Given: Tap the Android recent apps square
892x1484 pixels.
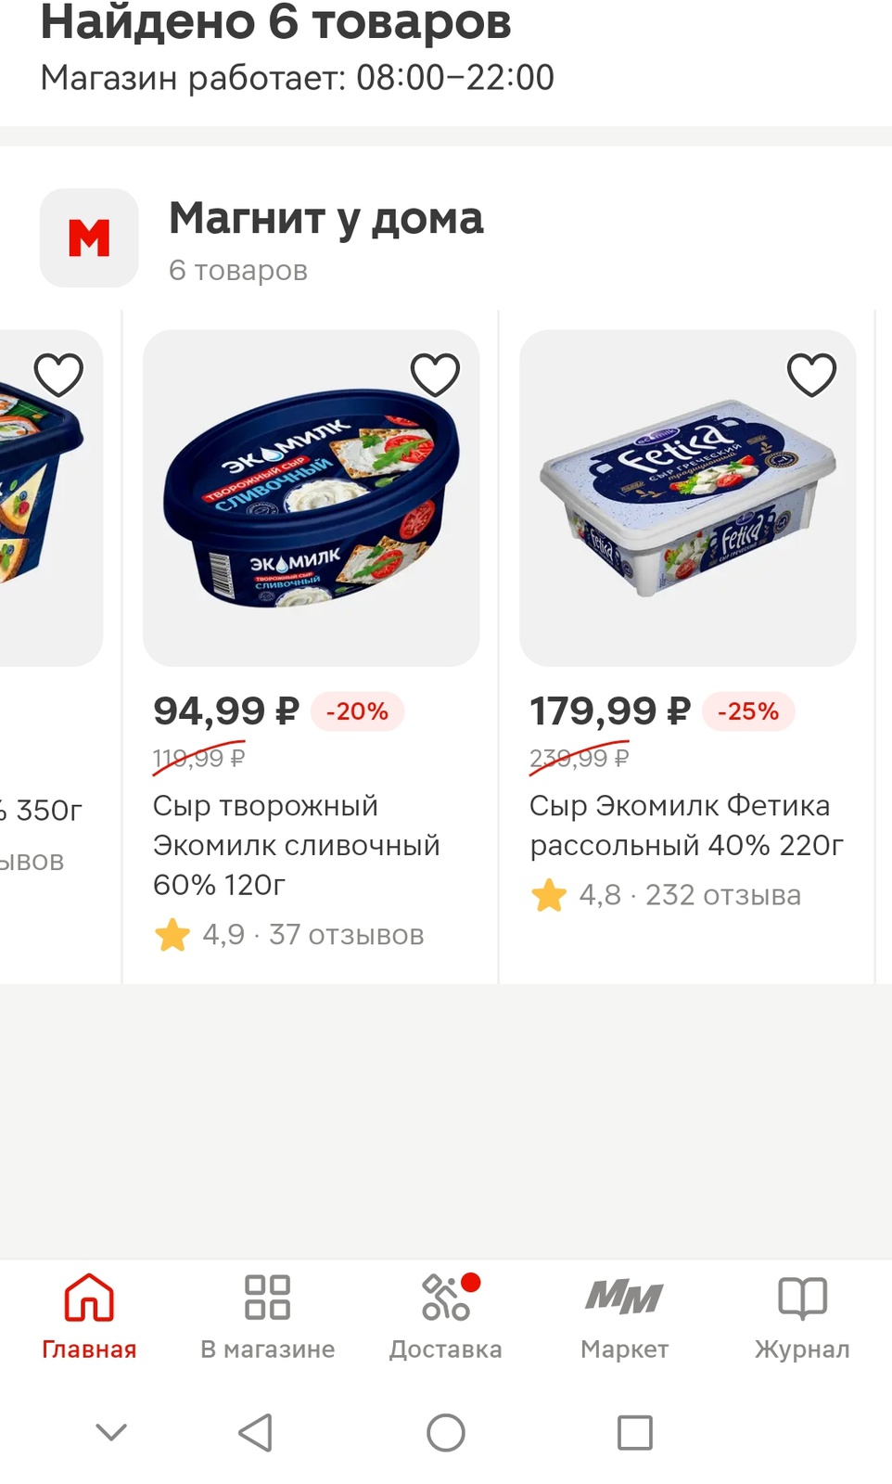Looking at the screenshot, I should click(x=635, y=1432).
